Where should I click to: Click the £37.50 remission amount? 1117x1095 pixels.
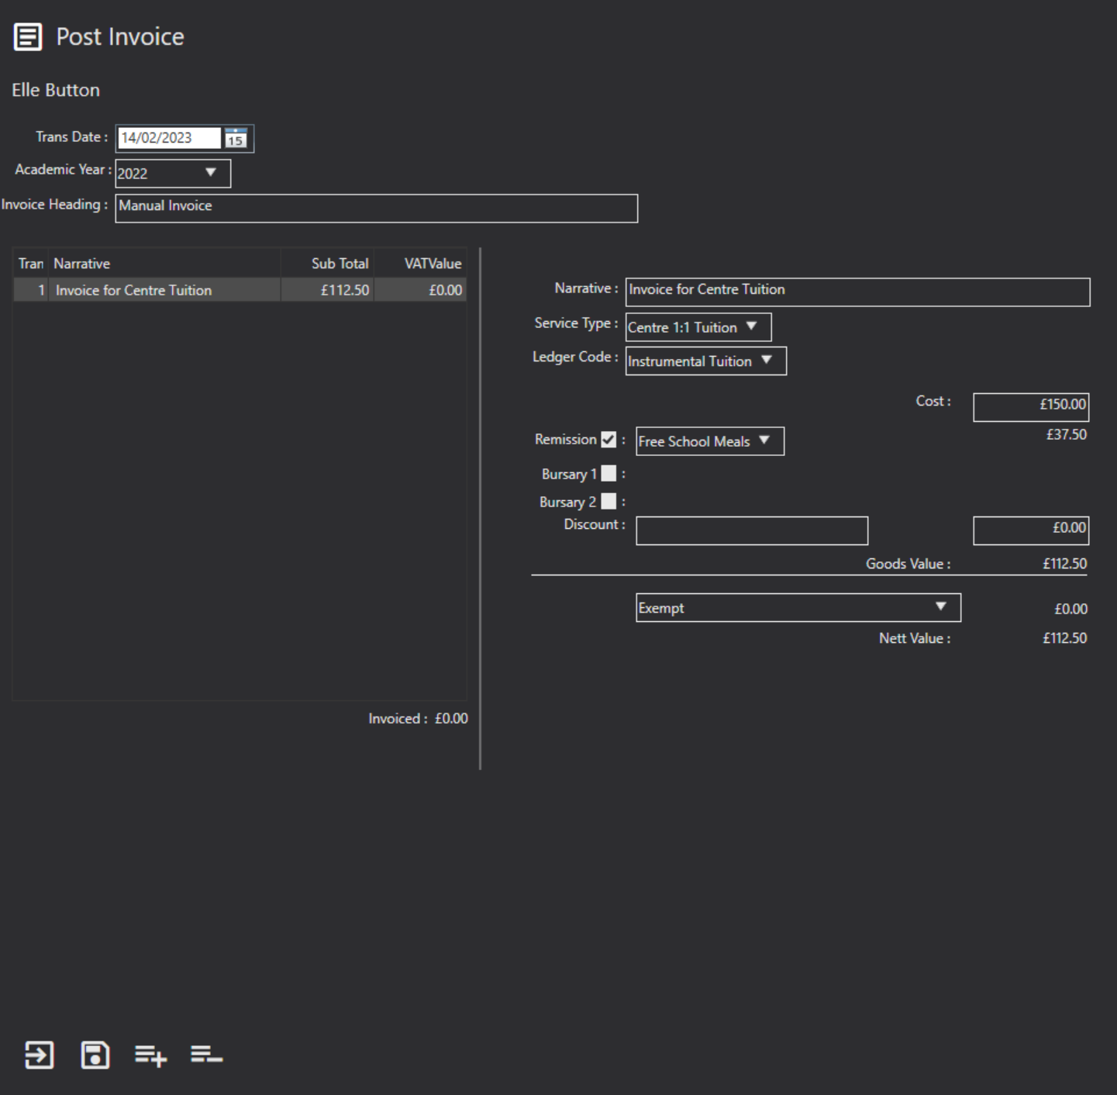1067,434
